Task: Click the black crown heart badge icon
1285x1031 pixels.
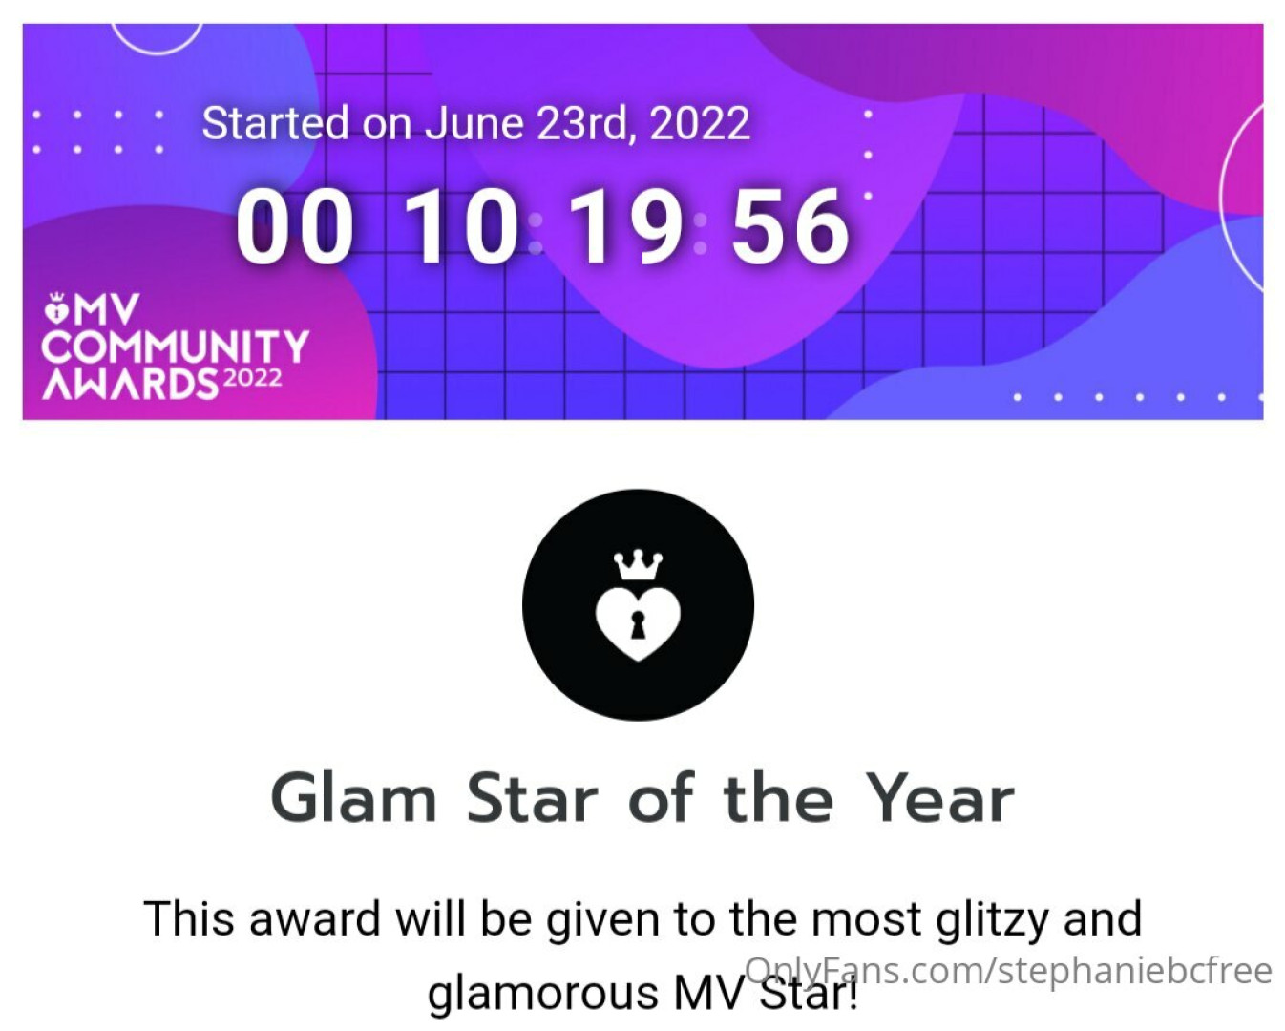Action: tap(638, 605)
